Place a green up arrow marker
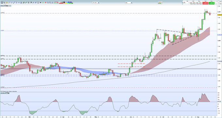The image size is (222, 118). [43, 3]
